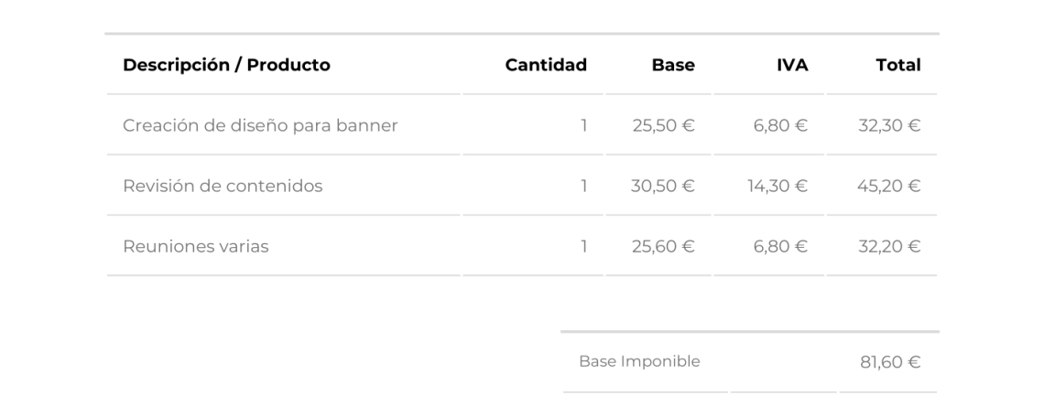Click base amount 25,50 € for banner design
Viewport: 1044px width, 407px height.
[664, 125]
